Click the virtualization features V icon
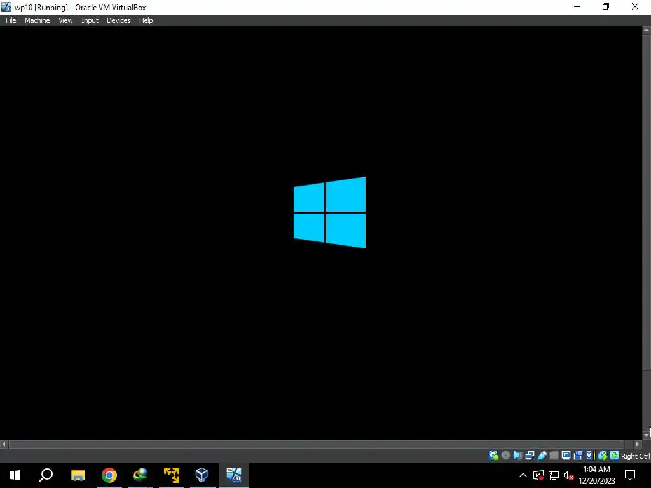Screen dimensions: 651x488 click(x=591, y=456)
